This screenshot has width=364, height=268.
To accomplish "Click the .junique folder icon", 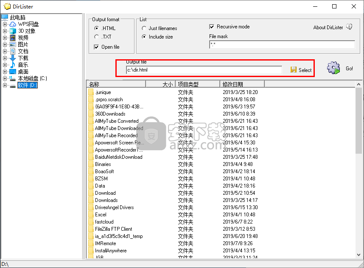I will tap(91, 92).
